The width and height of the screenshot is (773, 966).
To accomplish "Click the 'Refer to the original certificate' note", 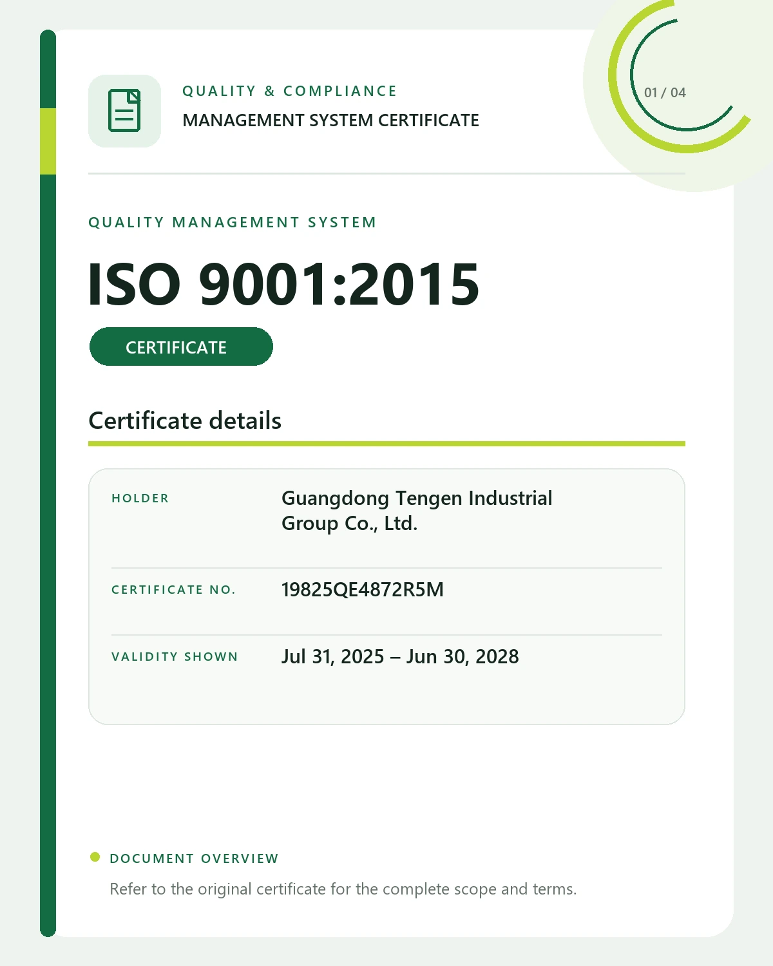I will point(343,889).
